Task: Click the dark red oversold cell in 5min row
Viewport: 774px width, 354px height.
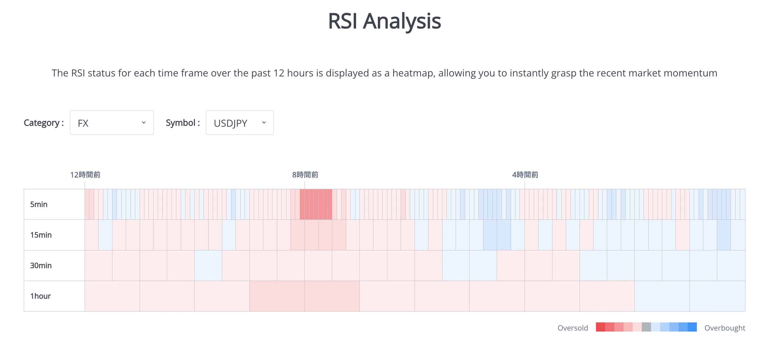Action: pos(316,204)
